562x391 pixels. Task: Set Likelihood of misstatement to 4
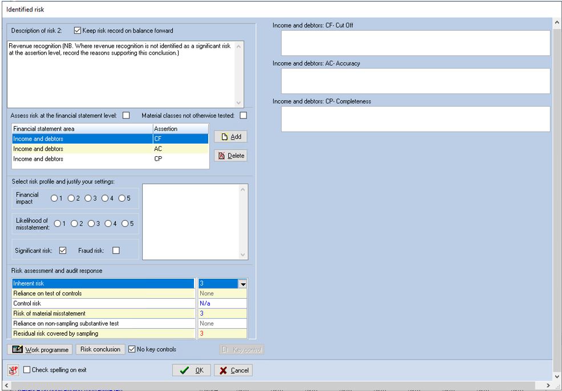(x=108, y=223)
